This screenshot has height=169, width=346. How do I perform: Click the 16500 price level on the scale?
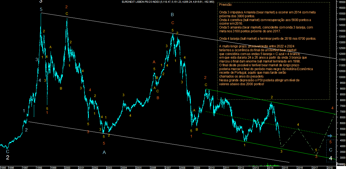[342, 2]
